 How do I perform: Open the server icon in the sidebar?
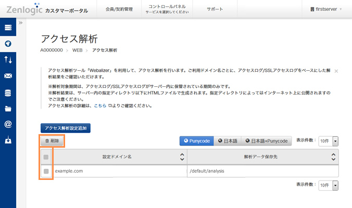(8, 28)
